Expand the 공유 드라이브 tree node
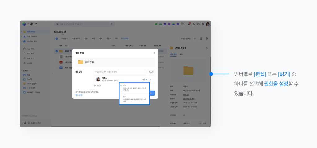 tap(22, 36)
